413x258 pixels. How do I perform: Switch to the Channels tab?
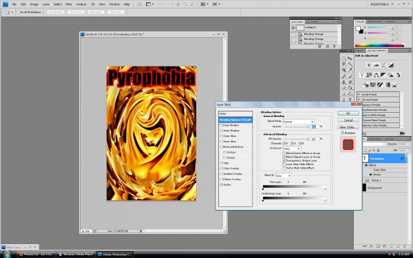pos(375,139)
